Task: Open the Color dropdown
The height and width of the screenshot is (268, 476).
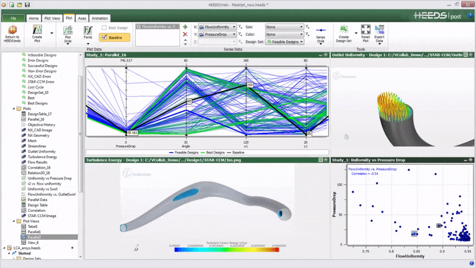Action: click(284, 34)
